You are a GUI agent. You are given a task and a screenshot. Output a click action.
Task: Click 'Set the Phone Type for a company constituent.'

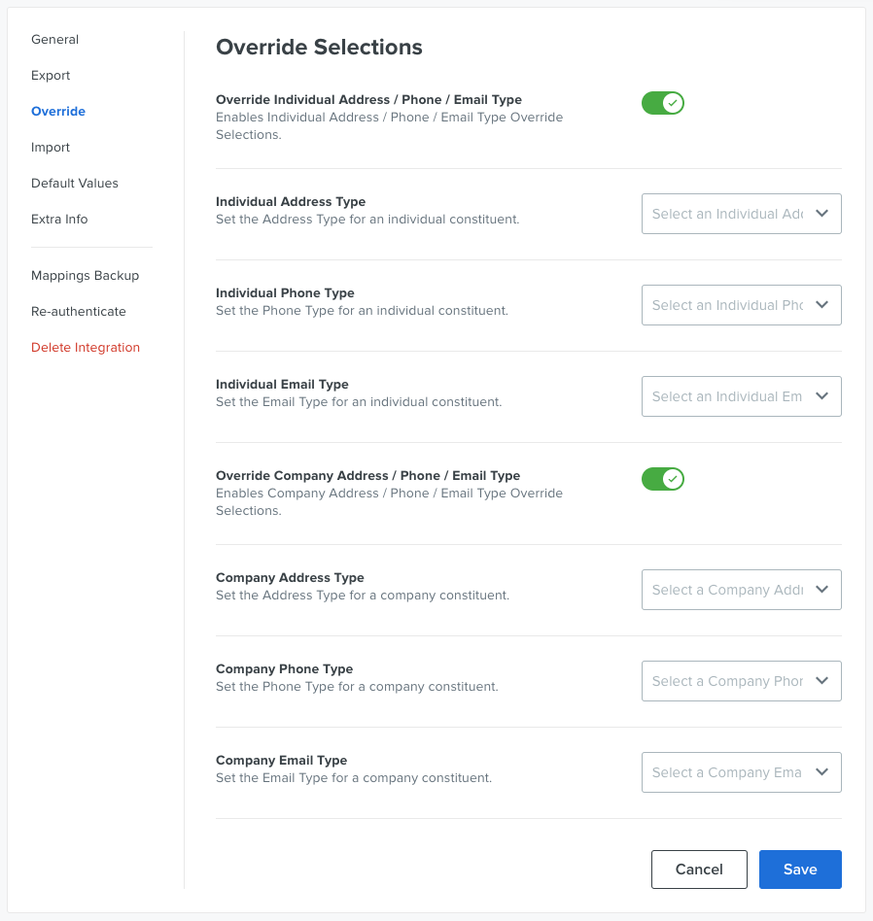pos(357,686)
